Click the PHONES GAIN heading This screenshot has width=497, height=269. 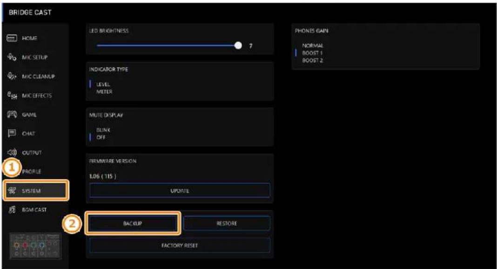(x=311, y=31)
